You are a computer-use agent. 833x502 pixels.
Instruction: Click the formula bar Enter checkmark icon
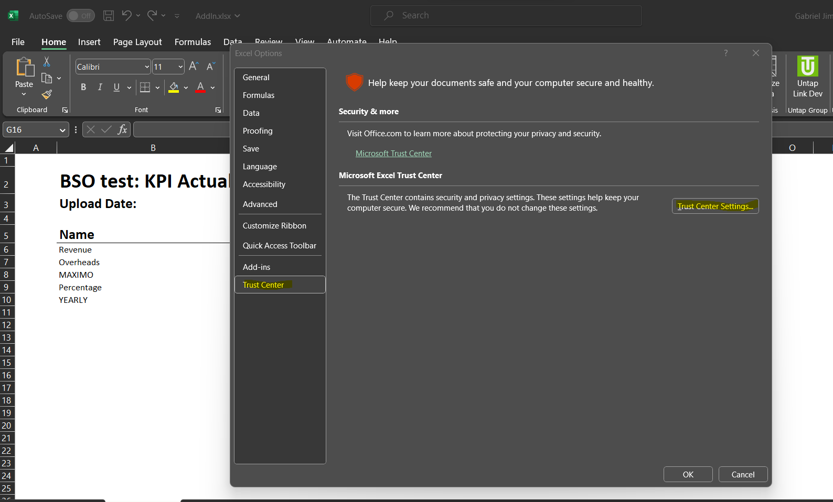(x=106, y=129)
